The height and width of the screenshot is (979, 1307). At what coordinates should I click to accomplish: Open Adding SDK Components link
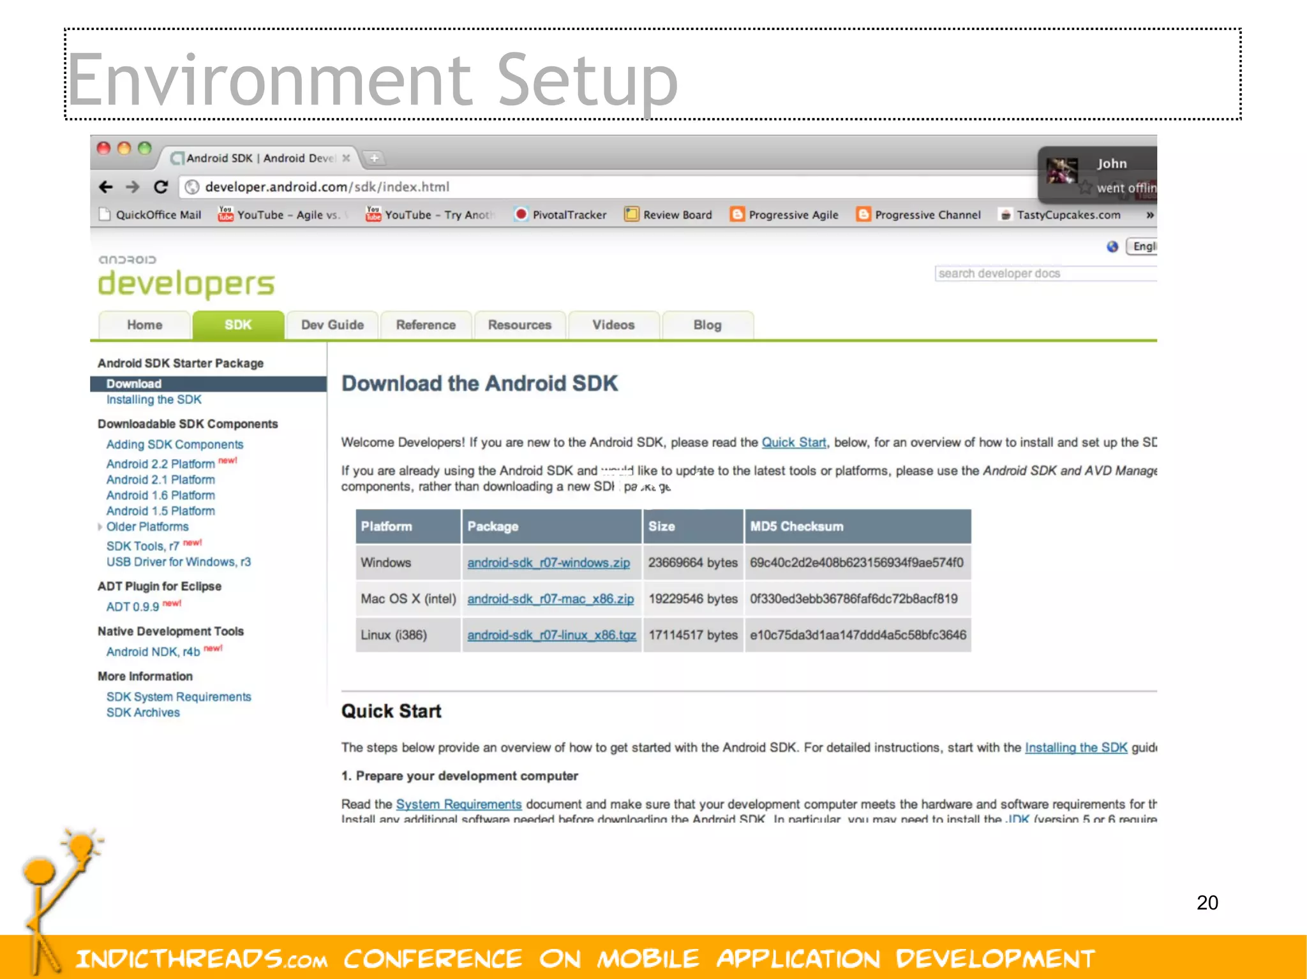click(175, 445)
